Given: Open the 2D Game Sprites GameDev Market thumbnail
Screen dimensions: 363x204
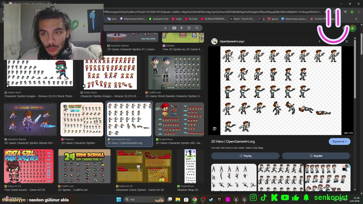Looking at the screenshot, I should click(30, 120).
